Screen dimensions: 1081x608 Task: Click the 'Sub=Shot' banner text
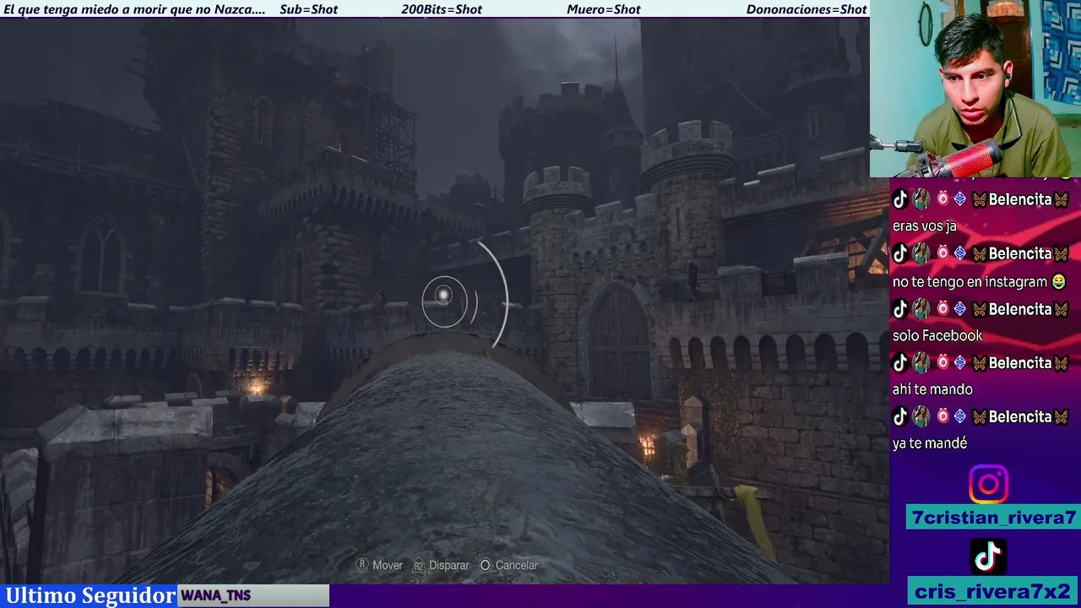coord(308,9)
